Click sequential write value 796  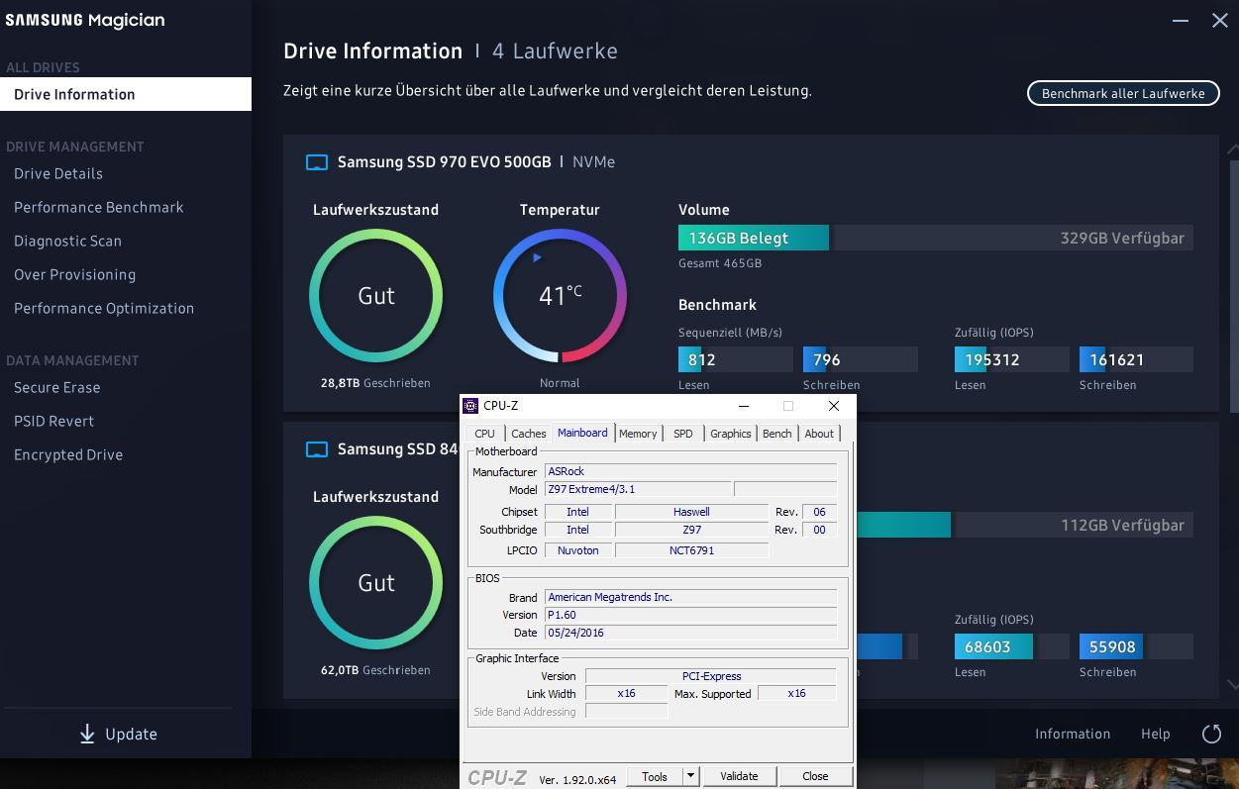pyautogui.click(x=827, y=359)
